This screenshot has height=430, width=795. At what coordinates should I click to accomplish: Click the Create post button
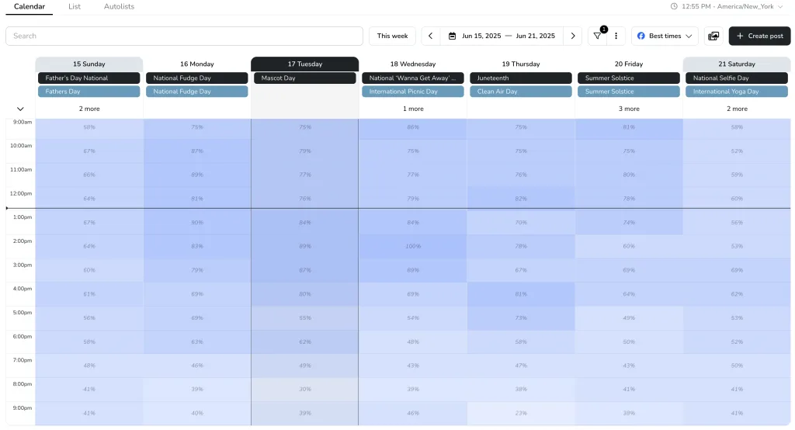pos(759,36)
